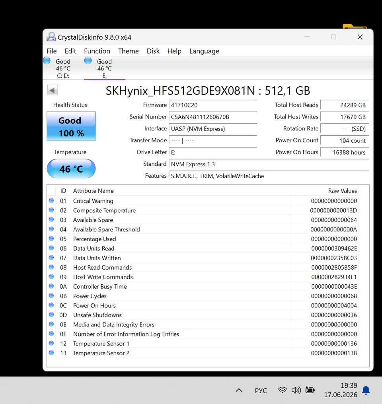This screenshot has height=404, width=382.
Task: Click the Drive Letter field E:
Action: tap(213, 153)
